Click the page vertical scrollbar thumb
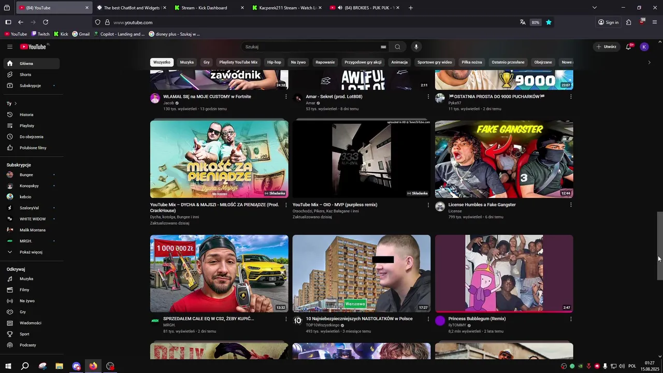Image resolution: width=663 pixels, height=373 pixels. (660, 246)
